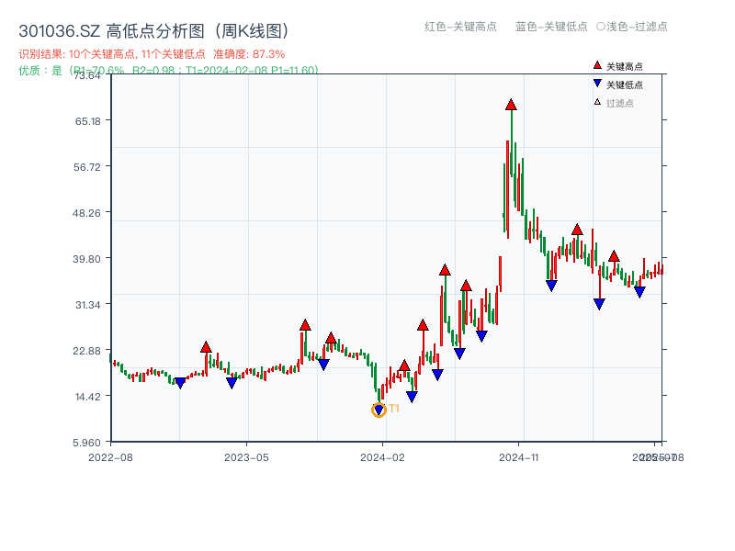Click the earliest red high triangle near 22.88

(206, 347)
